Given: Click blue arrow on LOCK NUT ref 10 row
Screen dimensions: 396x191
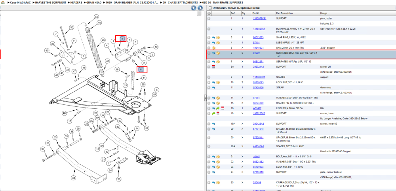Looking at the screenshot, I should coord(213,82).
